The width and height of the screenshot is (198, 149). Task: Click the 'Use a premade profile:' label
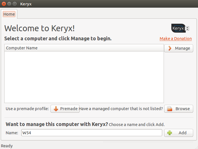(27, 109)
